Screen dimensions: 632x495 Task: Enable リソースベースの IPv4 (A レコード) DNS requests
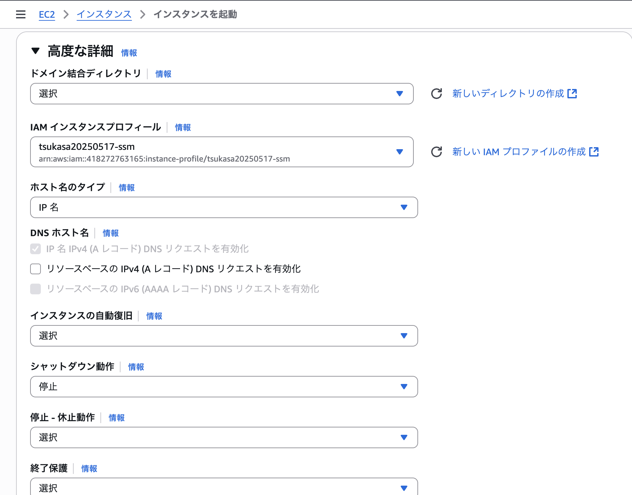tap(35, 269)
